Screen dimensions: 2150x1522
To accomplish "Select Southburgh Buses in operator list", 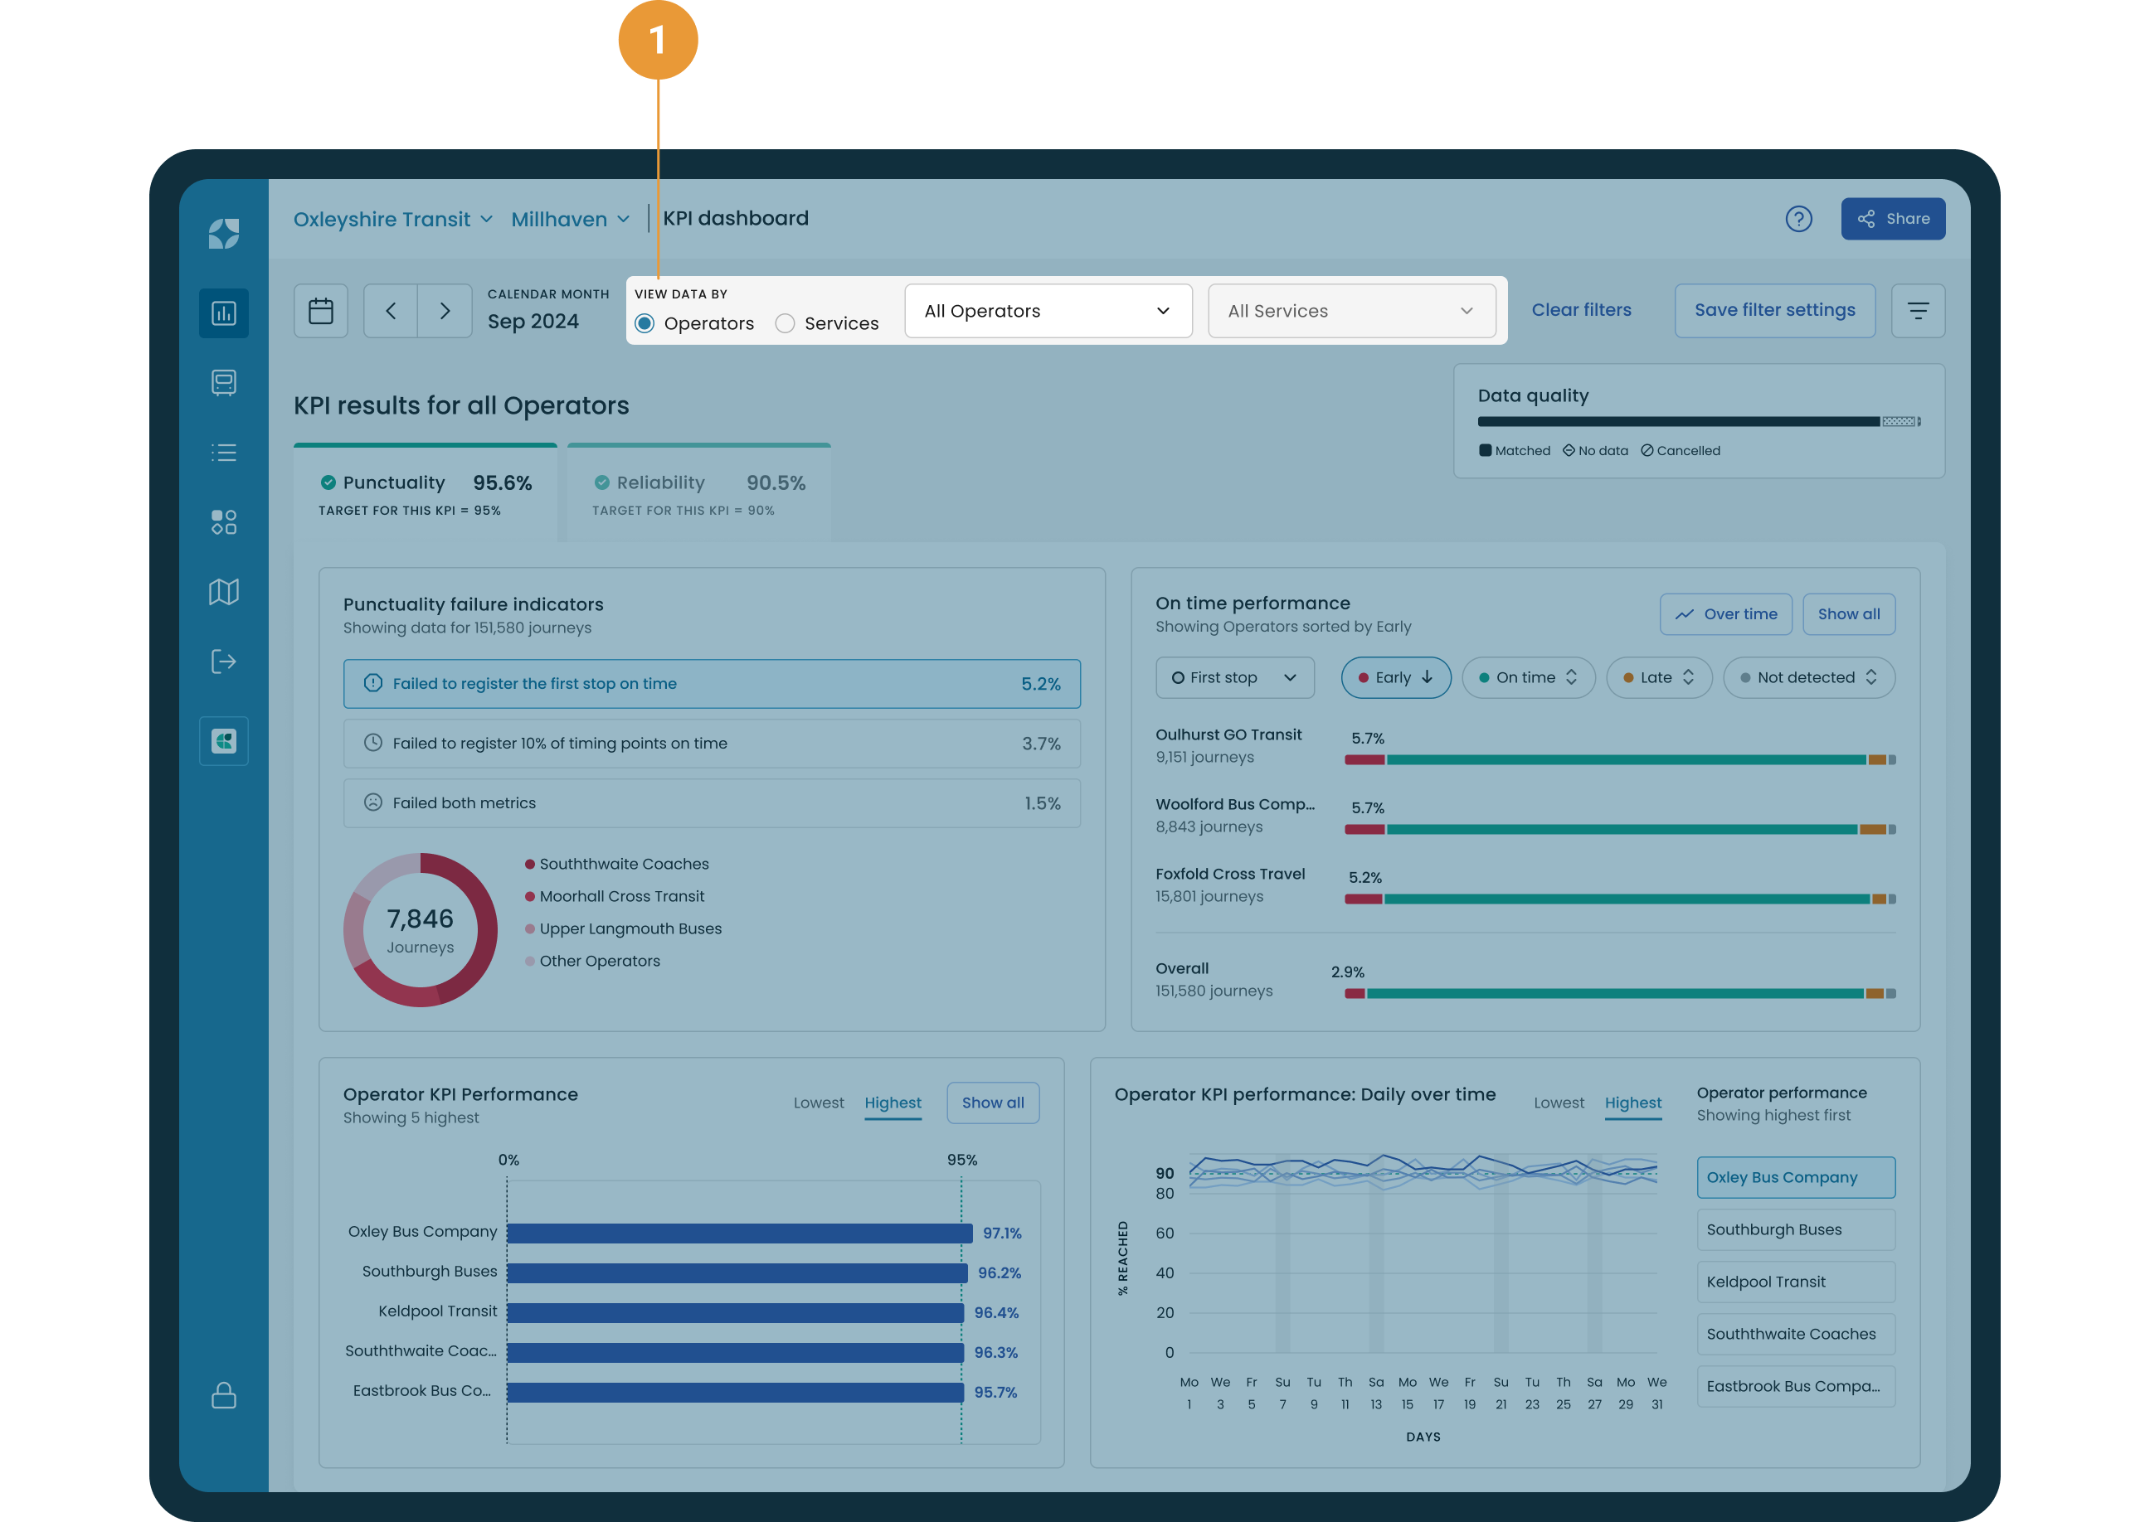I will [1795, 1229].
